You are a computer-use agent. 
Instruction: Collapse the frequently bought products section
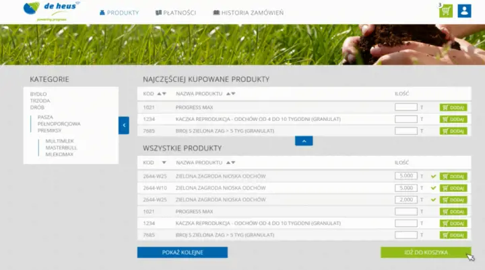pos(303,141)
